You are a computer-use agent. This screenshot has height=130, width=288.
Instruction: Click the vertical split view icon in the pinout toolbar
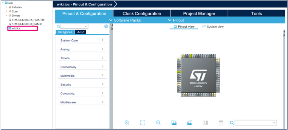point(205,123)
